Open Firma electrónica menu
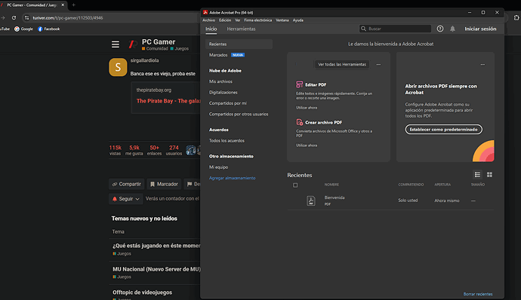The width and height of the screenshot is (521, 300). click(x=257, y=20)
